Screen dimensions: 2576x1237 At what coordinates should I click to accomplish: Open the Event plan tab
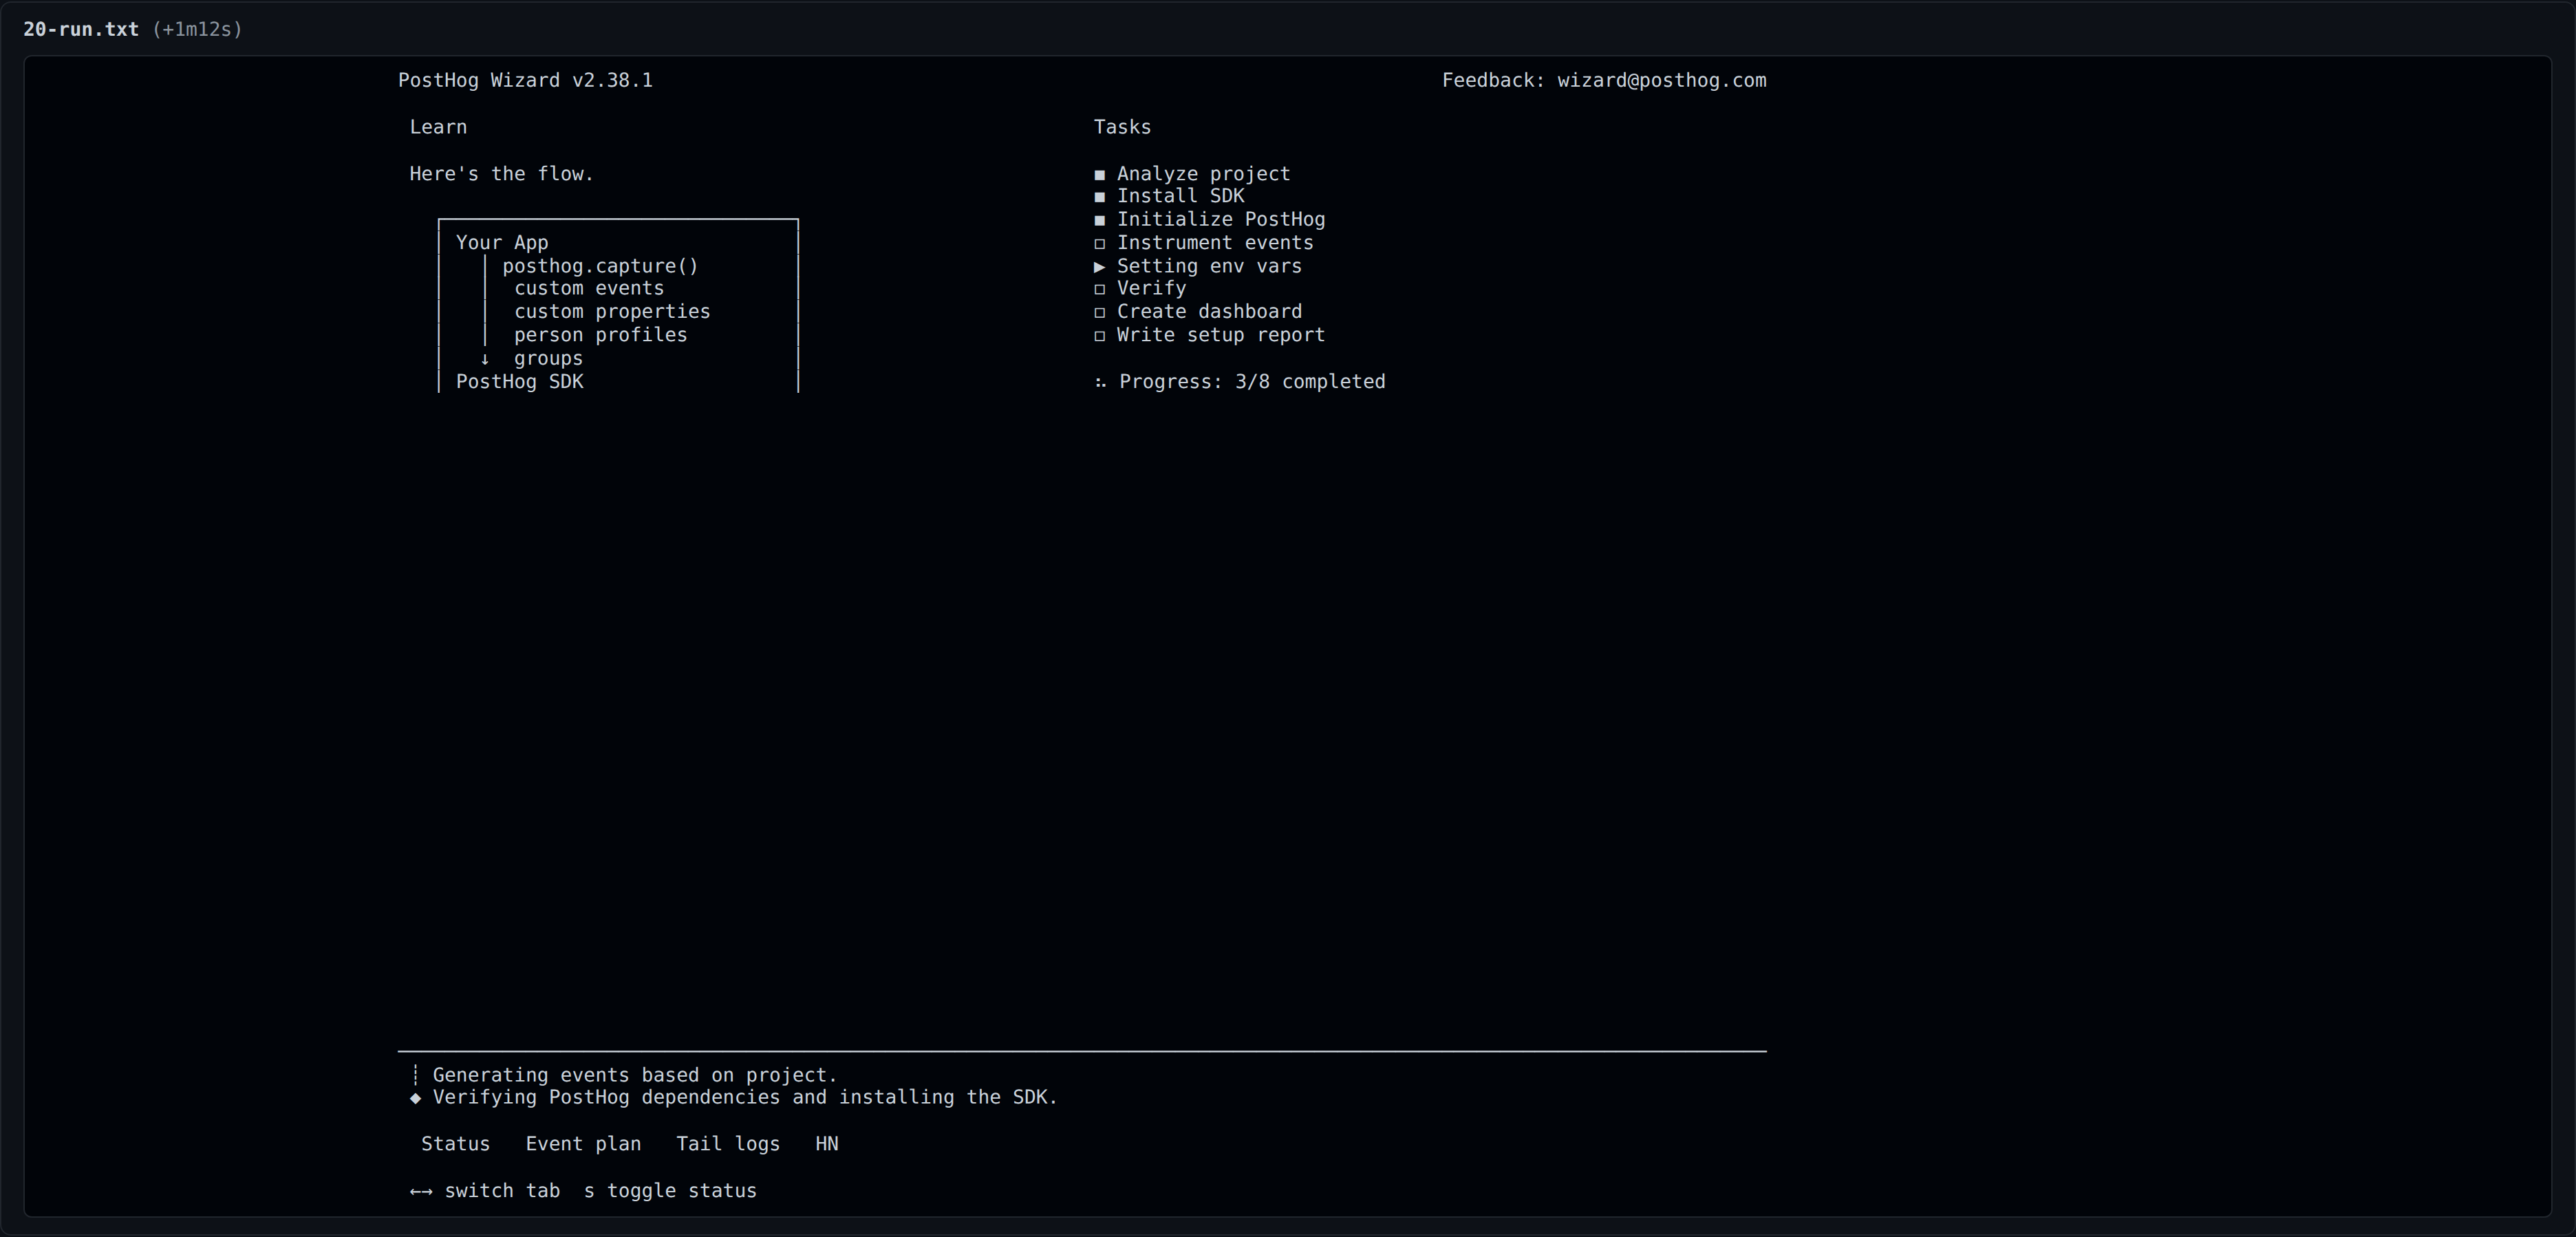pyautogui.click(x=583, y=1144)
